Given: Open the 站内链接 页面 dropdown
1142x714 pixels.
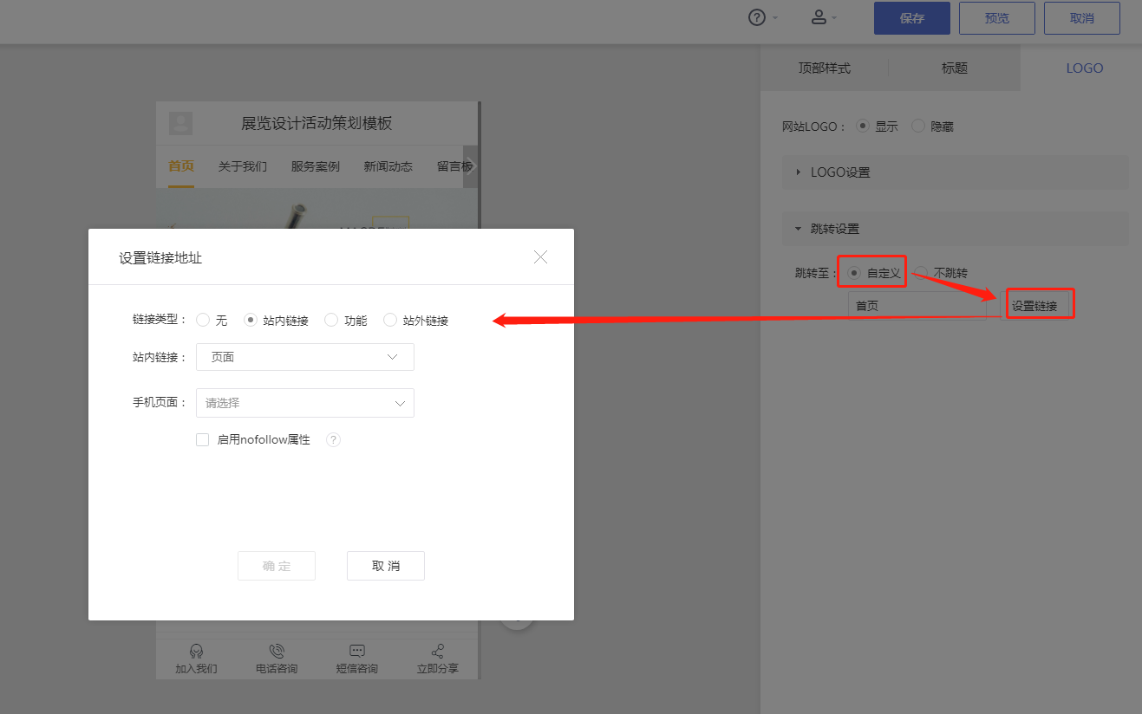Looking at the screenshot, I should coord(305,357).
